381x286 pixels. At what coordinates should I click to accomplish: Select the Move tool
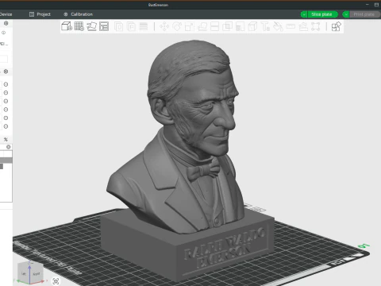164,26
